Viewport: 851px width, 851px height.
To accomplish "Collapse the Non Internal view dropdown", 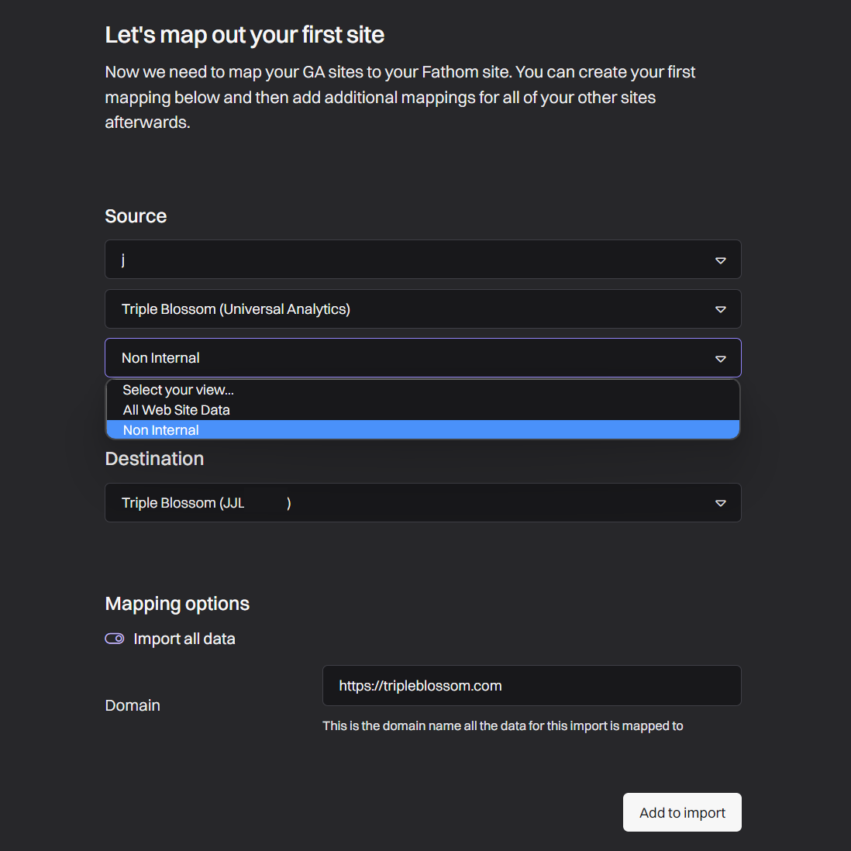I will [422, 357].
